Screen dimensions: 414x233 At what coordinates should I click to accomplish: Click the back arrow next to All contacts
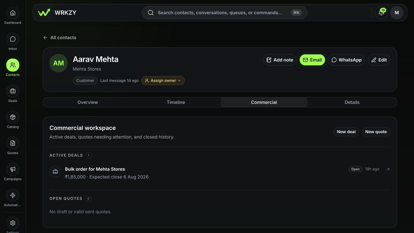point(45,38)
